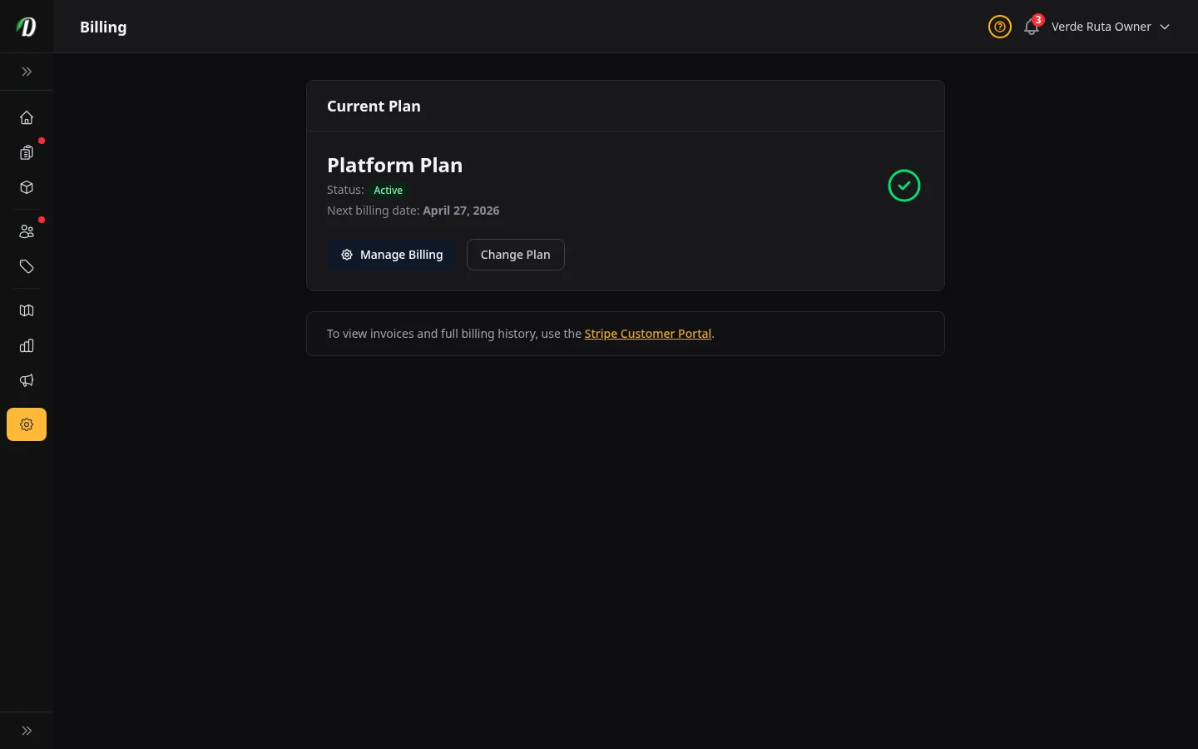Image resolution: width=1198 pixels, height=749 pixels.
Task: Select the megaphone announcements icon
Action: [27, 380]
